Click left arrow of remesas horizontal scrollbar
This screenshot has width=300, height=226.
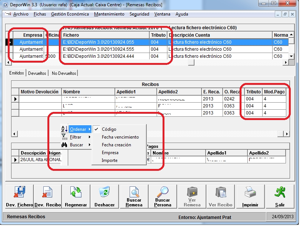pyautogui.click(x=8, y=62)
